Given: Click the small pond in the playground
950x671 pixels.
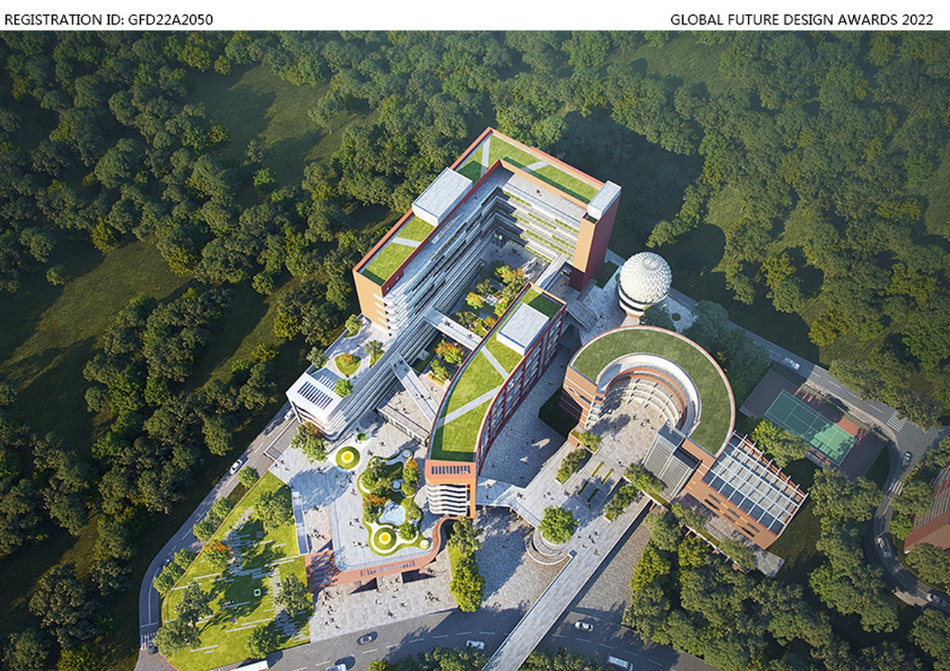Looking at the screenshot, I should (x=393, y=513).
